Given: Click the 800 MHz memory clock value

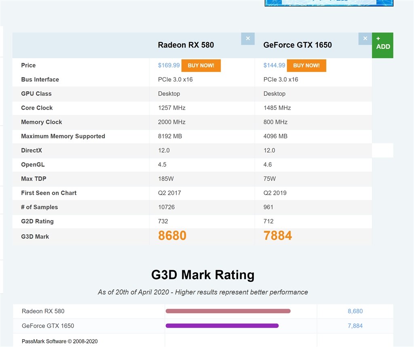Looking at the screenshot, I should [x=275, y=122].
